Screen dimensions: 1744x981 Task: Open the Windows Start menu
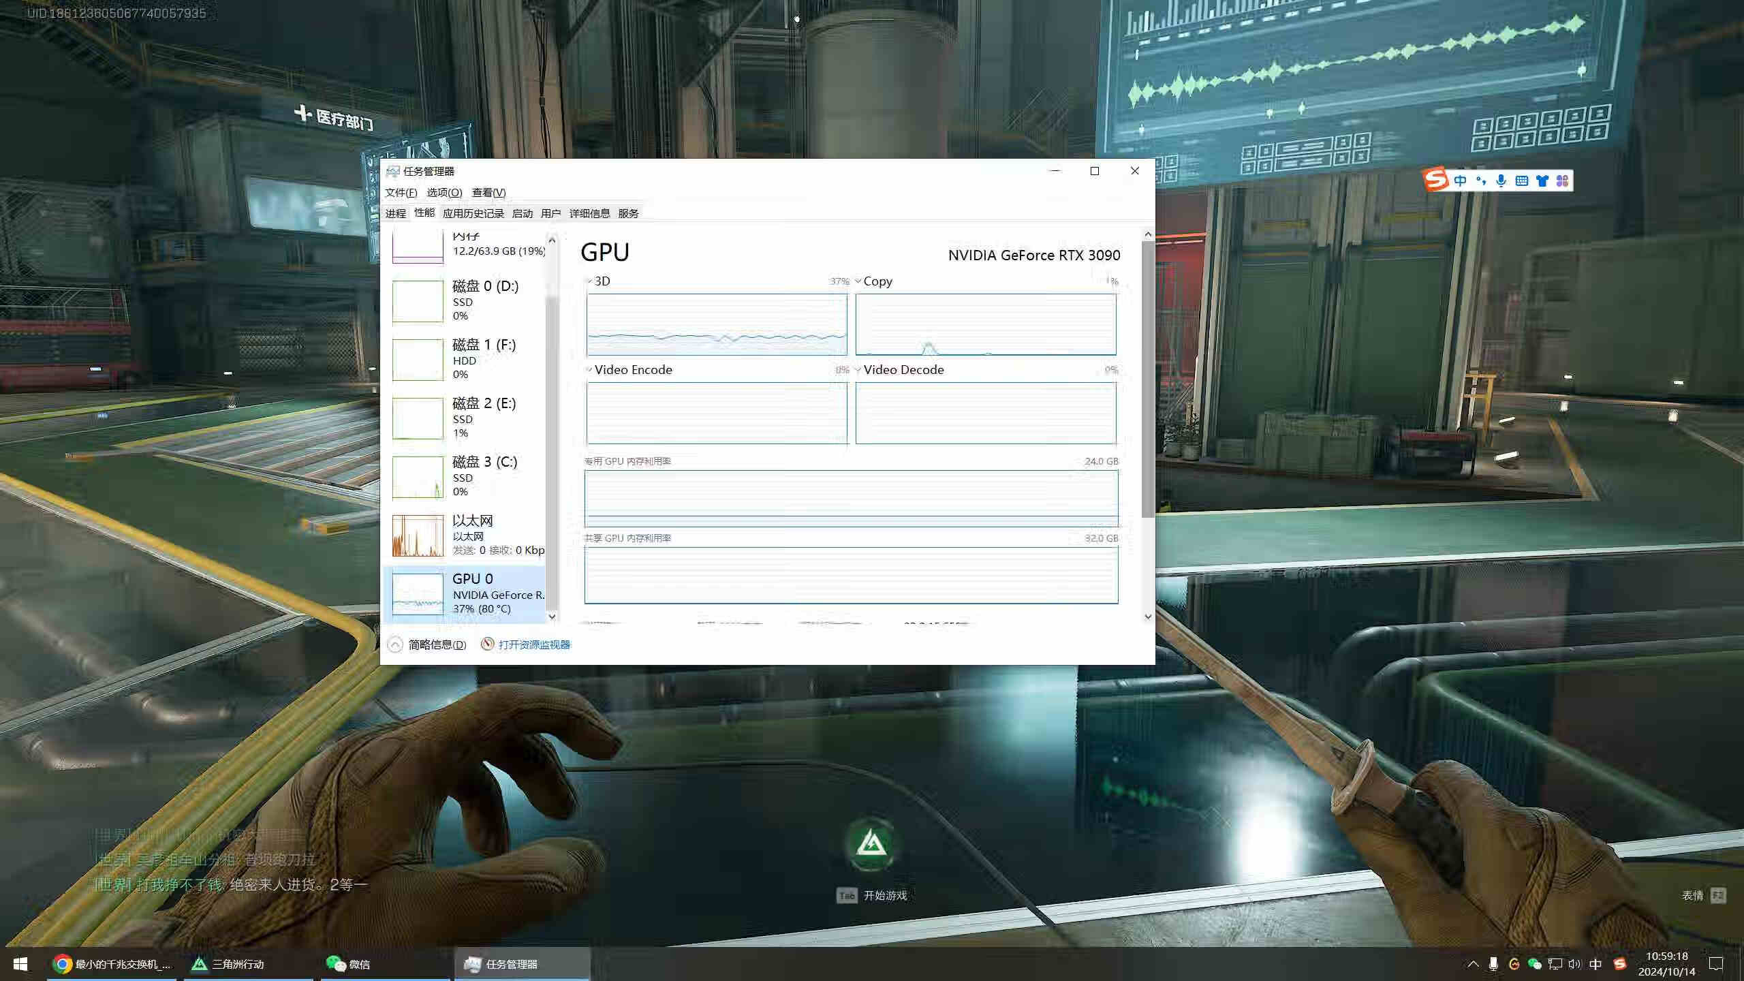[x=20, y=964]
